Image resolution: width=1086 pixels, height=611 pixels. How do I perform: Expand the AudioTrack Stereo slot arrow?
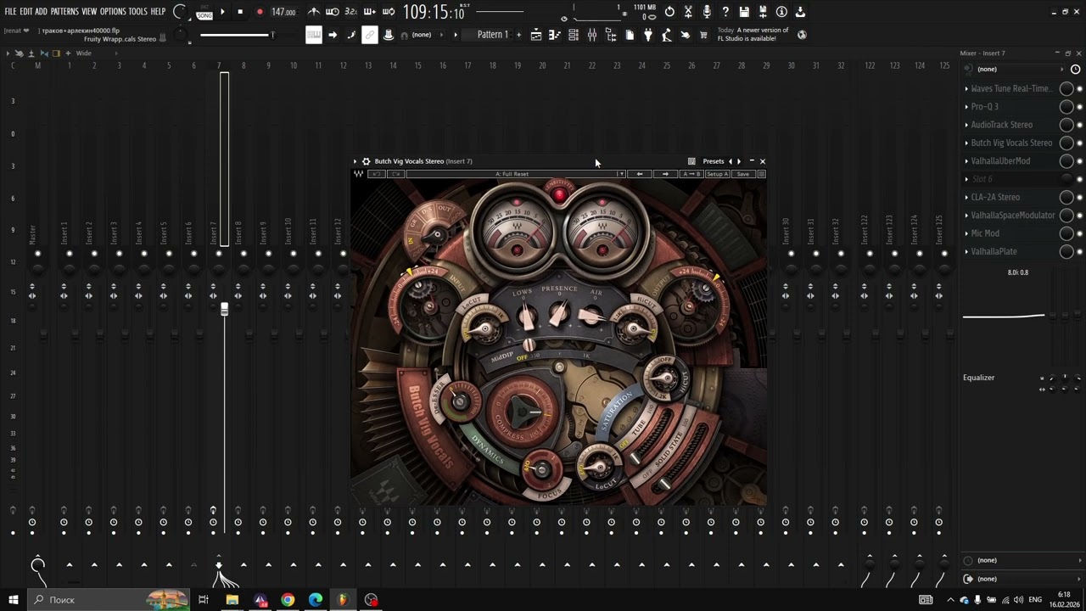(966, 125)
